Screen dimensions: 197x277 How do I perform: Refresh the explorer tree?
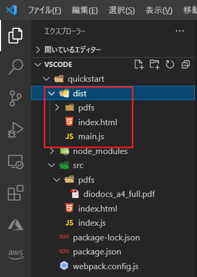pos(170,64)
